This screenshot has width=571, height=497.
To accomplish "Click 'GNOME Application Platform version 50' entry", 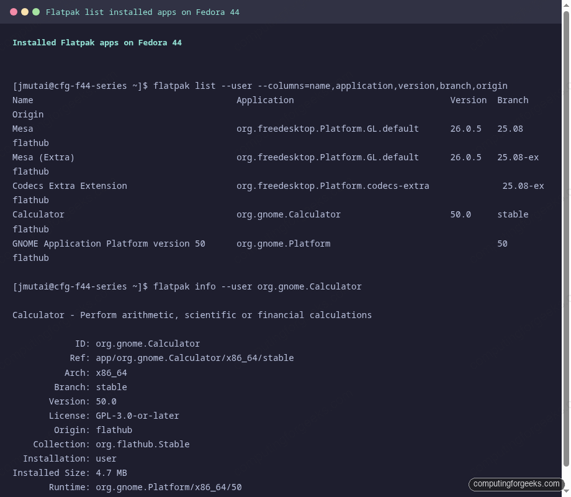I will click(109, 244).
